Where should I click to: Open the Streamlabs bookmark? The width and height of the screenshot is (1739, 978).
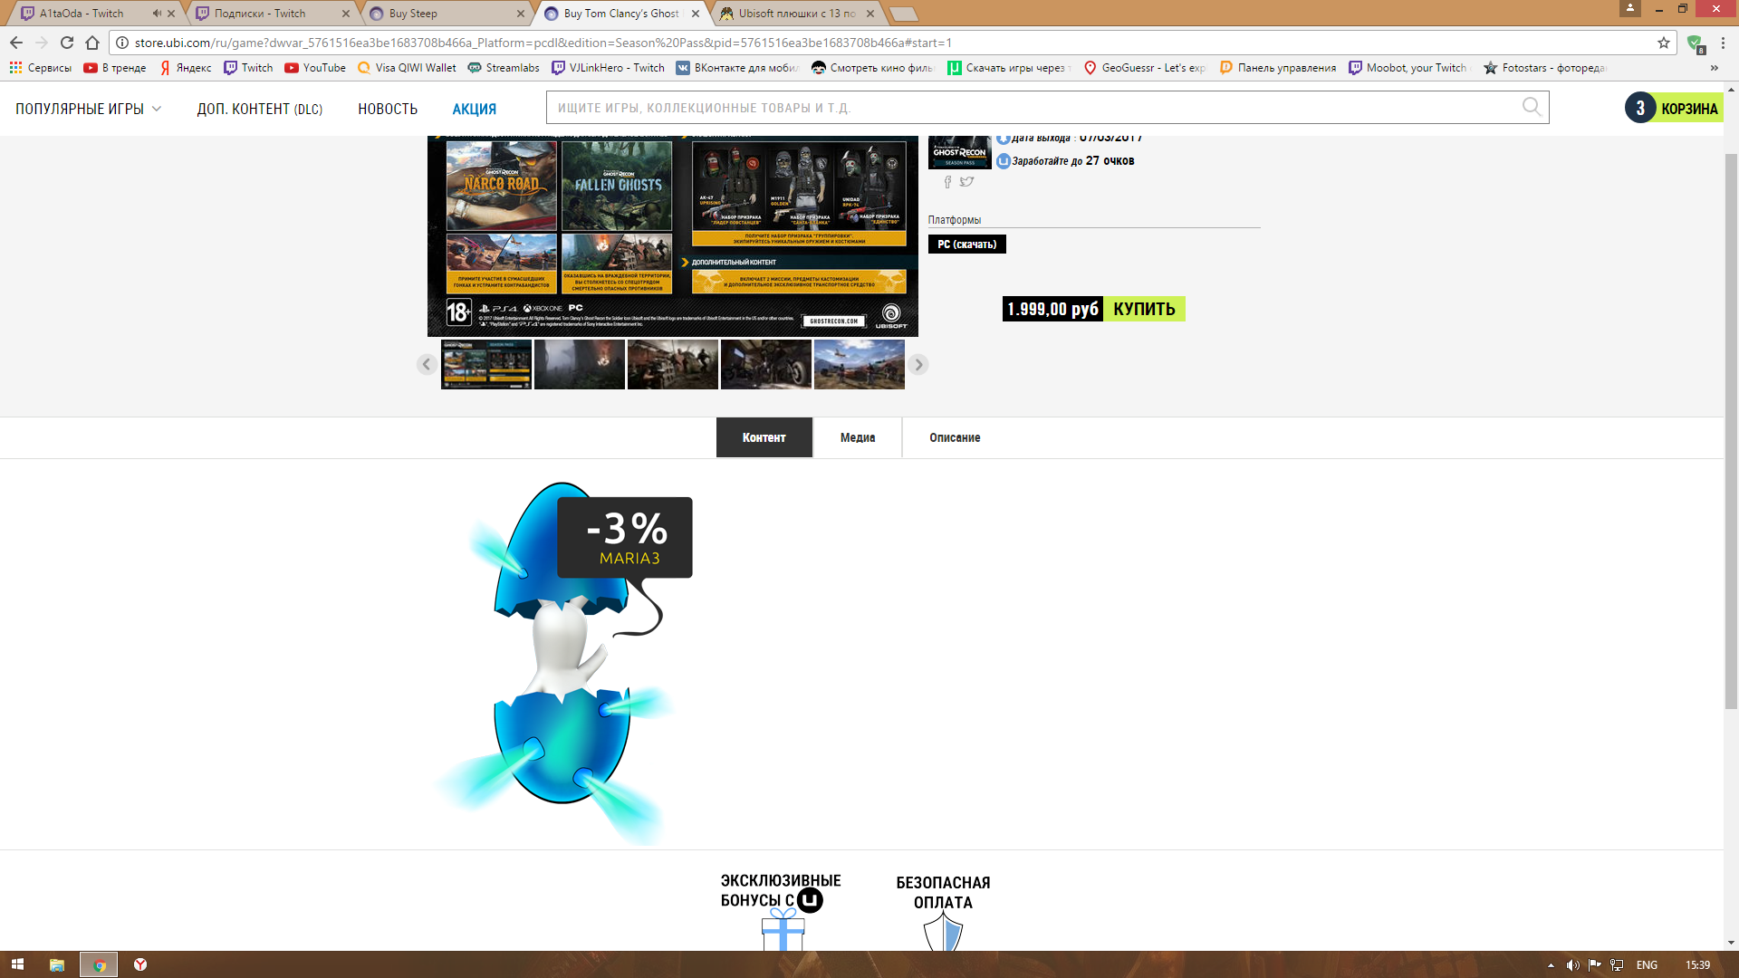[504, 68]
